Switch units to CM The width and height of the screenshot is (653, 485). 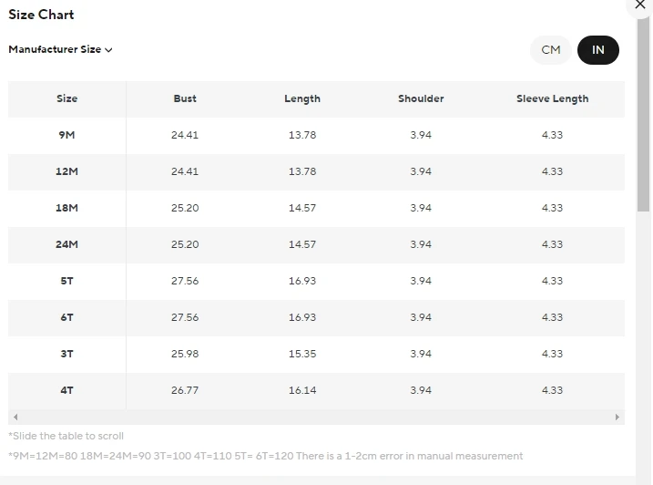pyautogui.click(x=551, y=50)
